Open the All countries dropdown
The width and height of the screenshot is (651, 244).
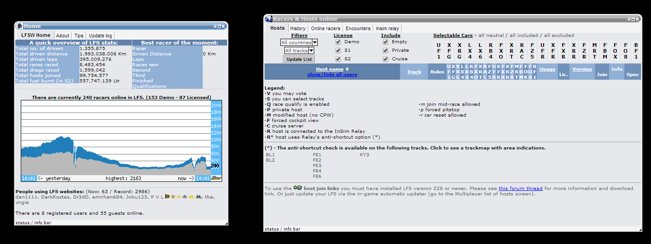coord(299,42)
